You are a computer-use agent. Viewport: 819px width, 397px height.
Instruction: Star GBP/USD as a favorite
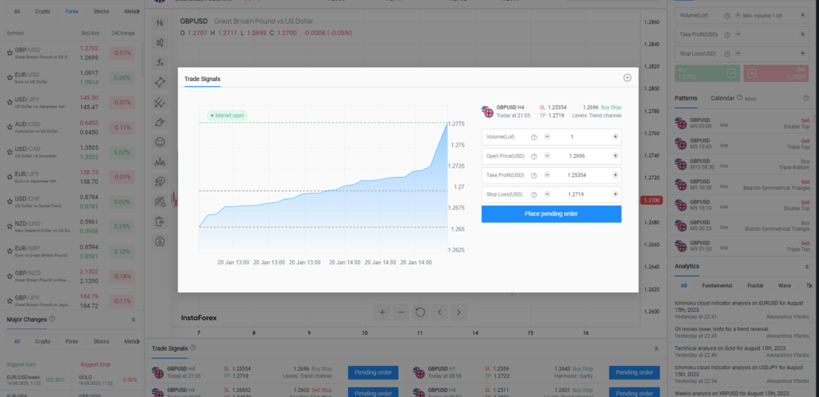pos(9,51)
